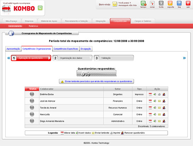Sort table by Status column
The width and height of the screenshot is (193, 146).
click(x=32, y=89)
